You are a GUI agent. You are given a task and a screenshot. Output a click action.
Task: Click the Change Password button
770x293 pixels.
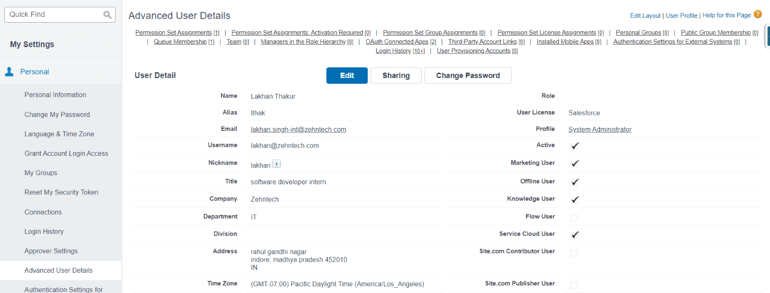pos(467,76)
